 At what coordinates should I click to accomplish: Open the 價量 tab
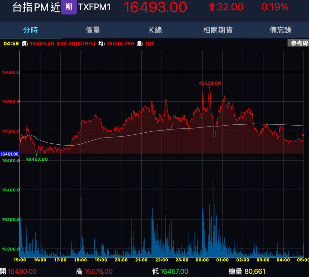click(93, 30)
